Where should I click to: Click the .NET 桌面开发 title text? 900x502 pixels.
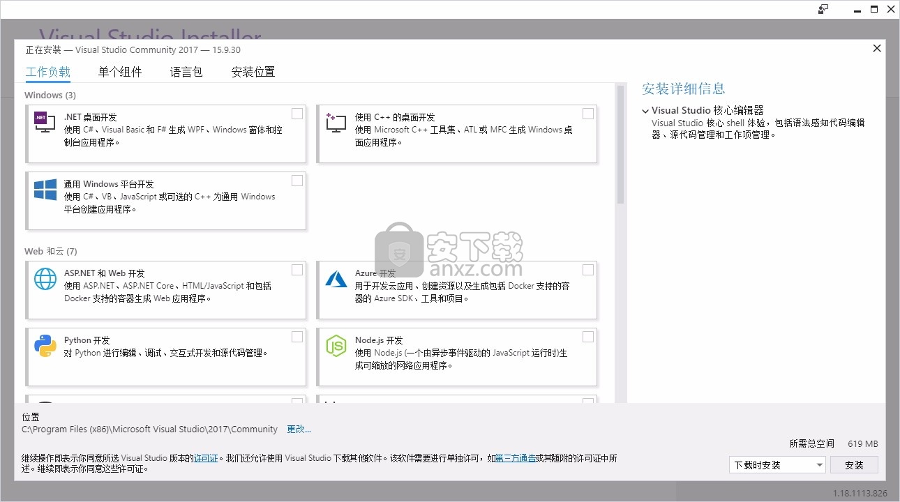(91, 117)
